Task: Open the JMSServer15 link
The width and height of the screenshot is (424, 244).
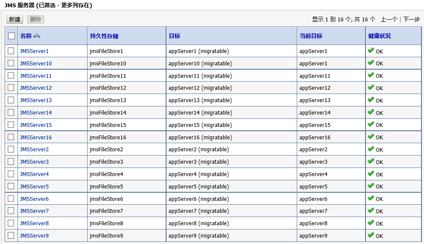Action: tap(36, 125)
